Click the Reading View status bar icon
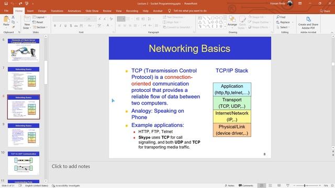The width and height of the screenshot is (335, 188). [x=279, y=186]
